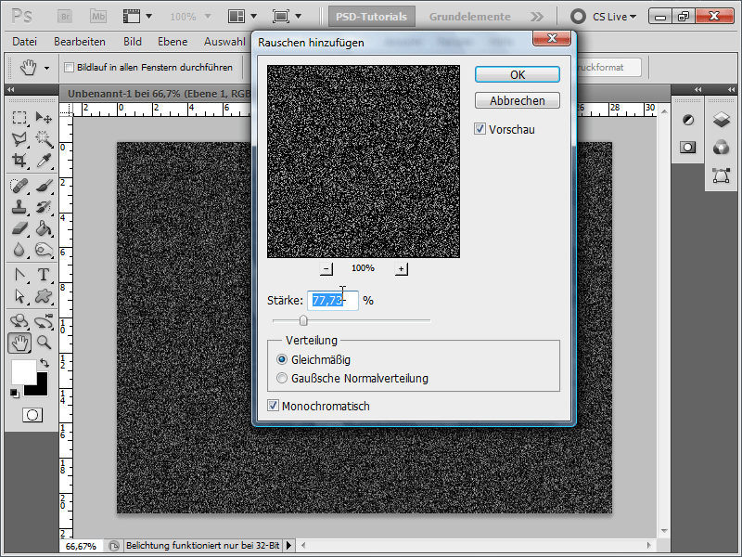This screenshot has height=557, width=742.
Task: Select the Brush tool
Action: (44, 185)
